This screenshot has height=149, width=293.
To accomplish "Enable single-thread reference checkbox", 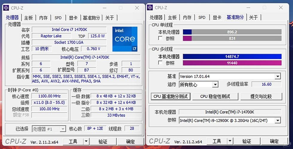I will pyautogui.click(x=160, y=38).
